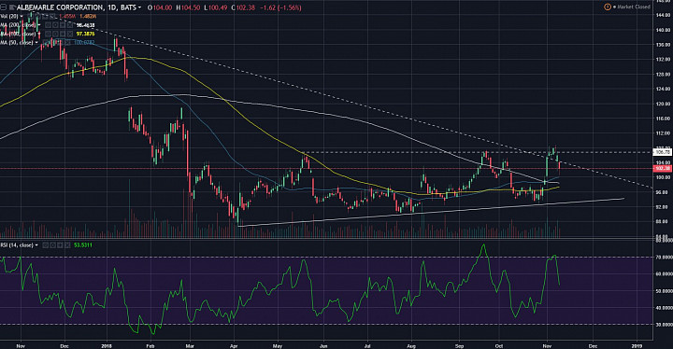The height and width of the screenshot is (349, 673).
Task: Remove the MA (200, close) indicator with its X icon
Action: click(x=70, y=25)
